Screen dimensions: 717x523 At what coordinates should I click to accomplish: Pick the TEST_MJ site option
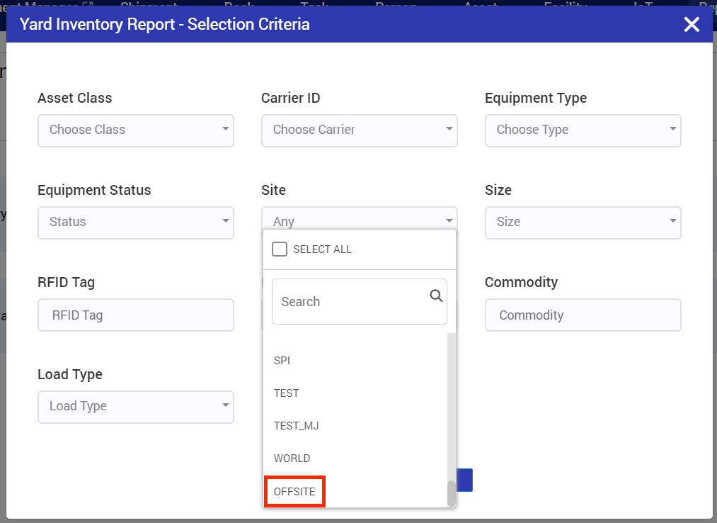297,426
